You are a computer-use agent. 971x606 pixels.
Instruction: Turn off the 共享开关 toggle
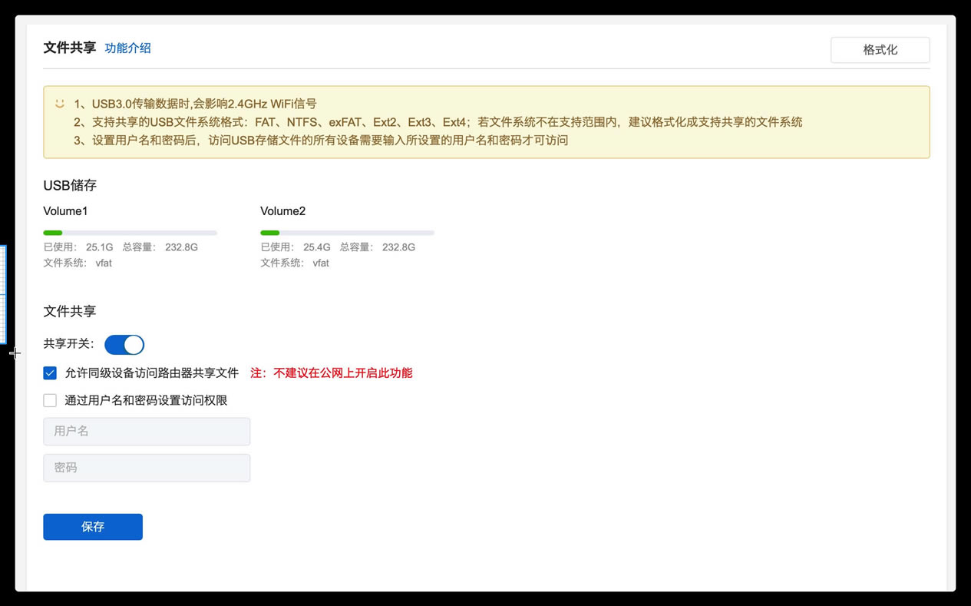pos(124,345)
